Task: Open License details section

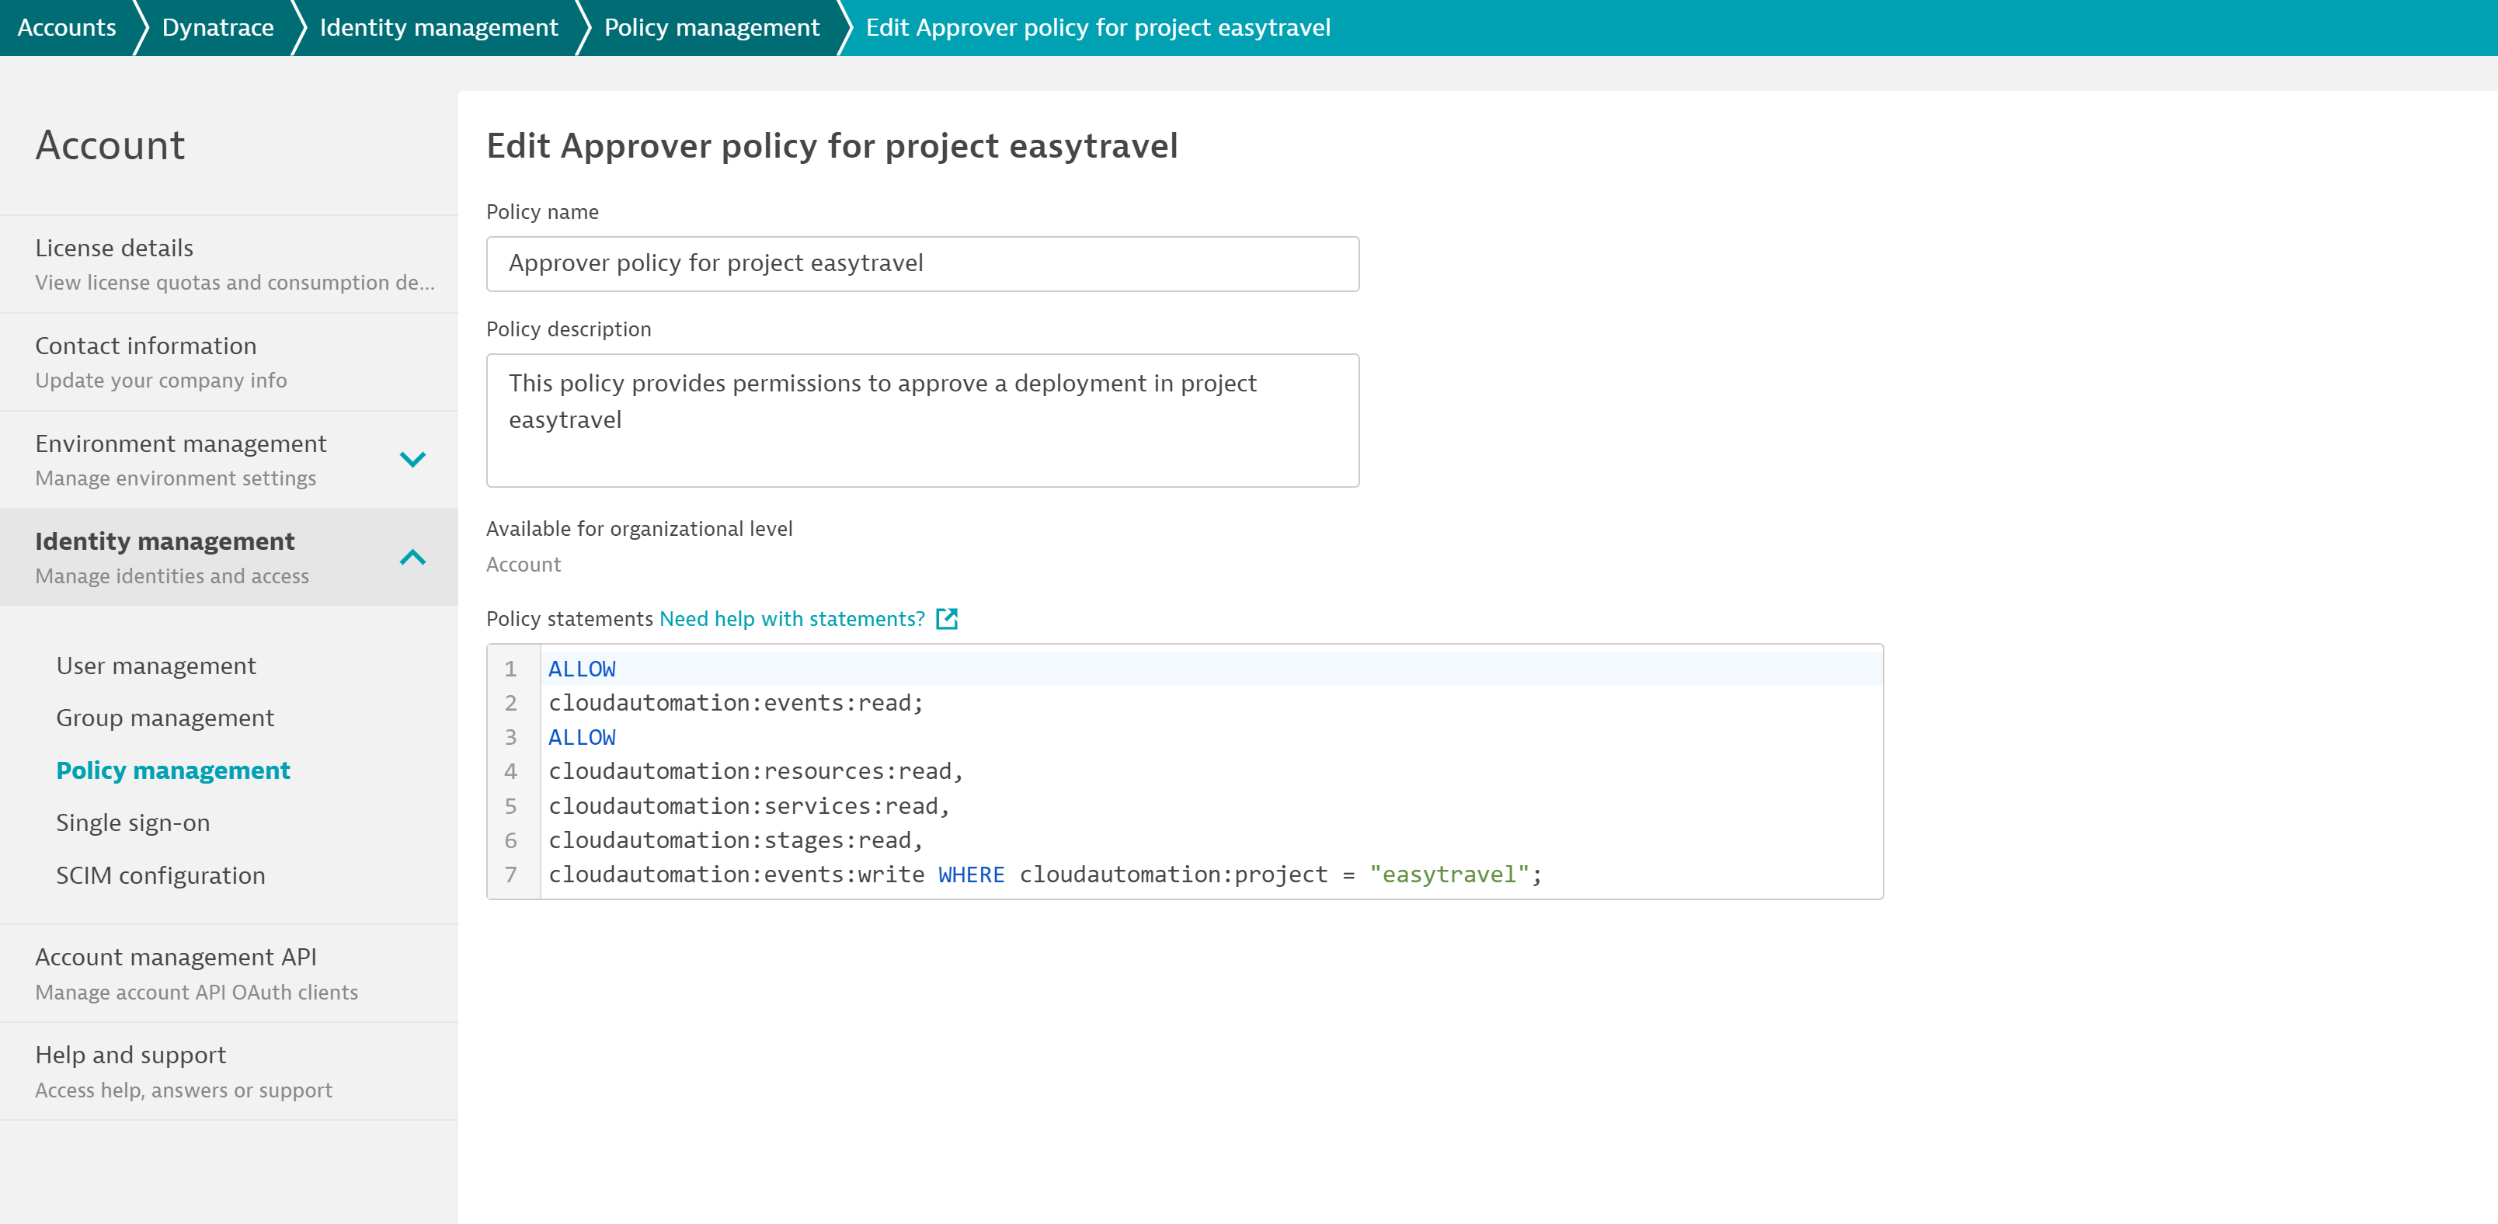Action: tap(229, 264)
